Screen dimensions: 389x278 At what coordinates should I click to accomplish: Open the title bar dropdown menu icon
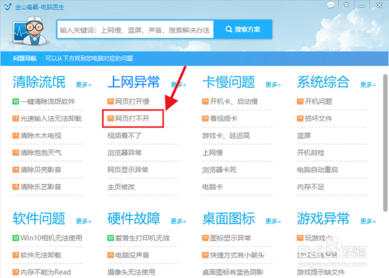[x=346, y=5]
